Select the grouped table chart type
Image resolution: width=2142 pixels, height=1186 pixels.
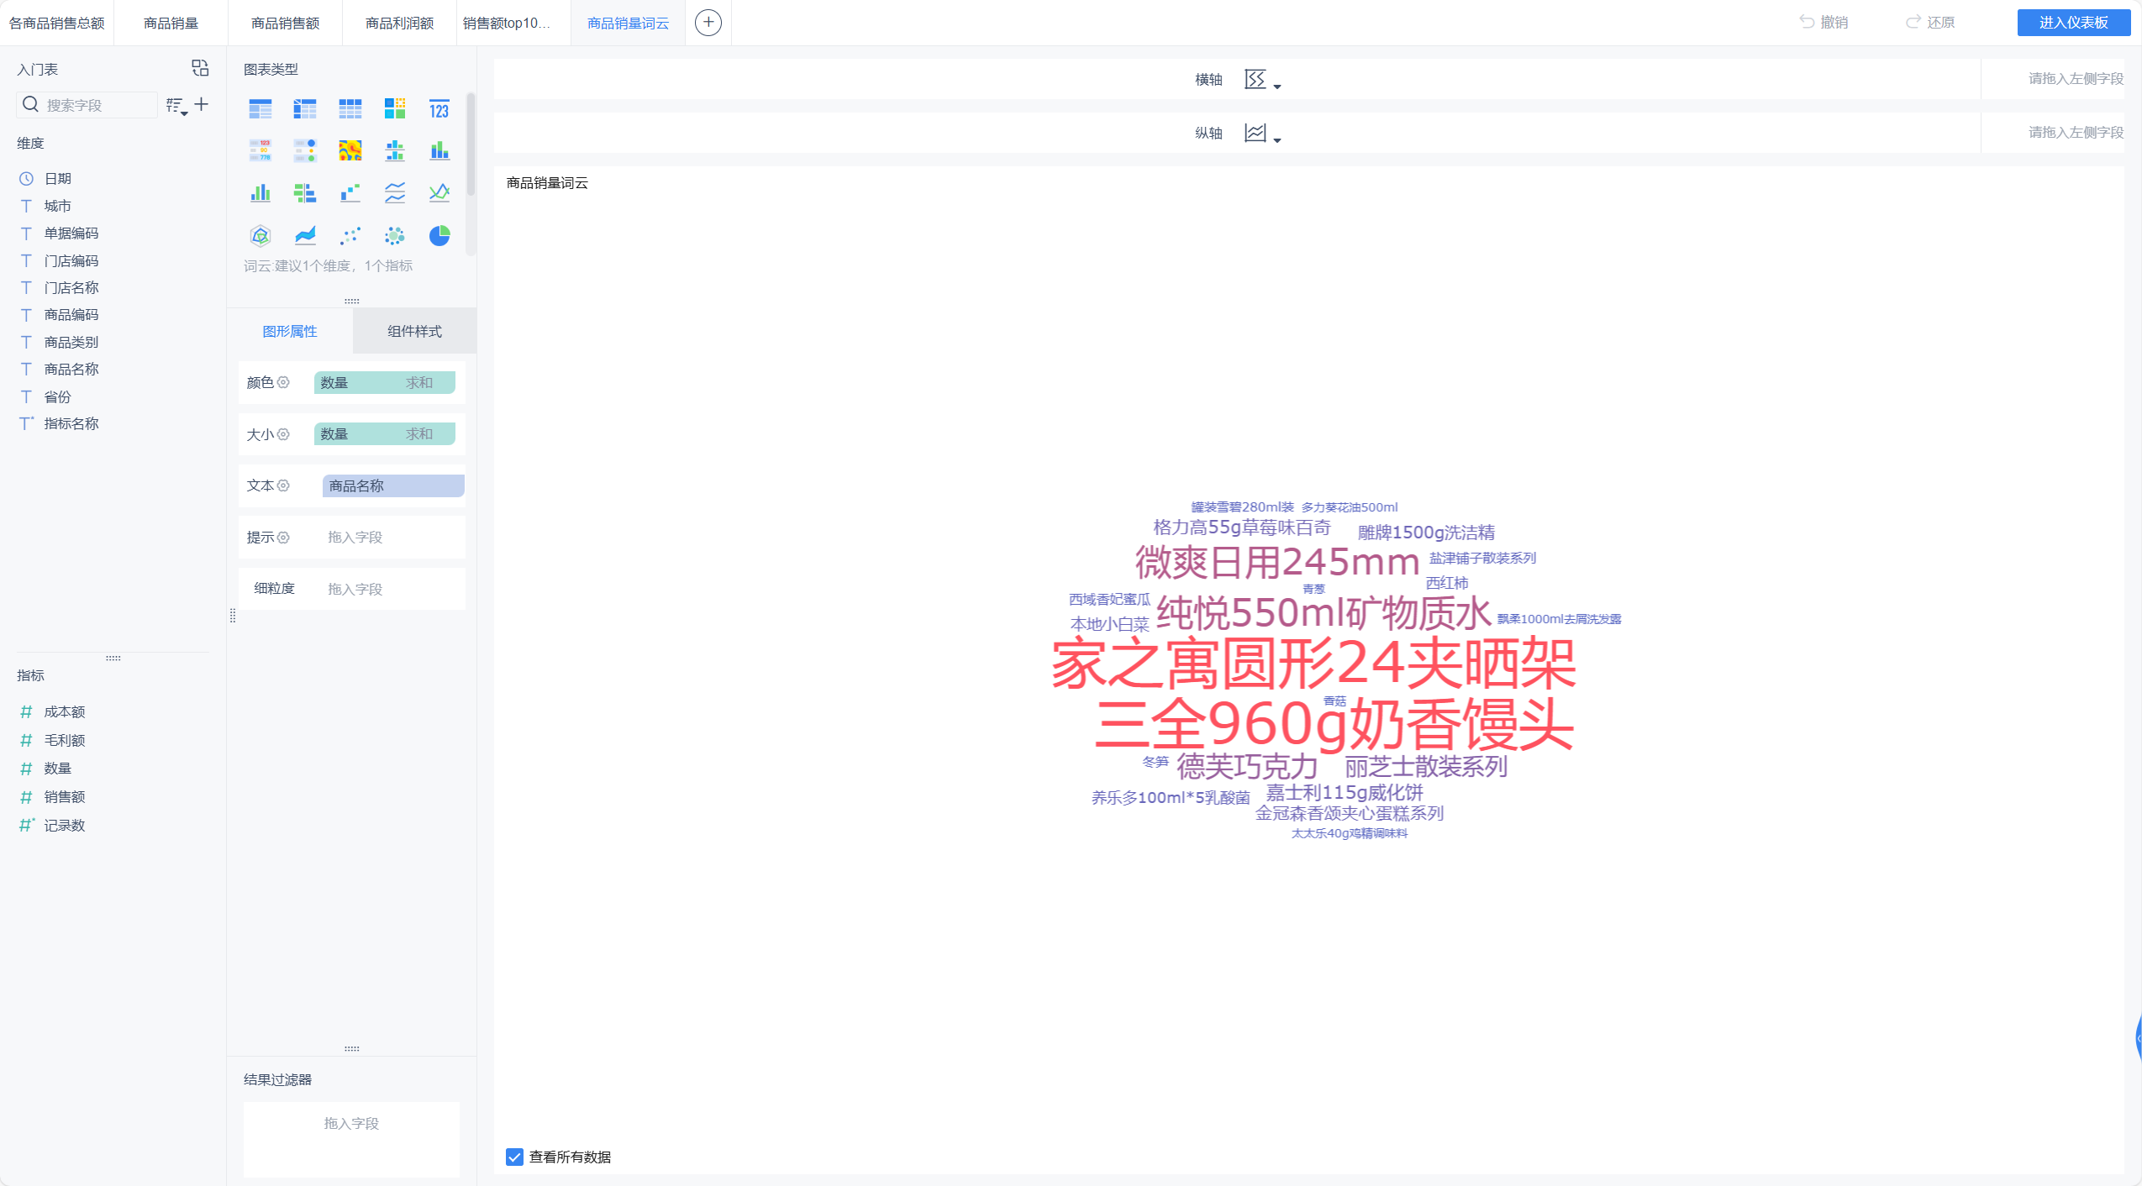[x=261, y=108]
